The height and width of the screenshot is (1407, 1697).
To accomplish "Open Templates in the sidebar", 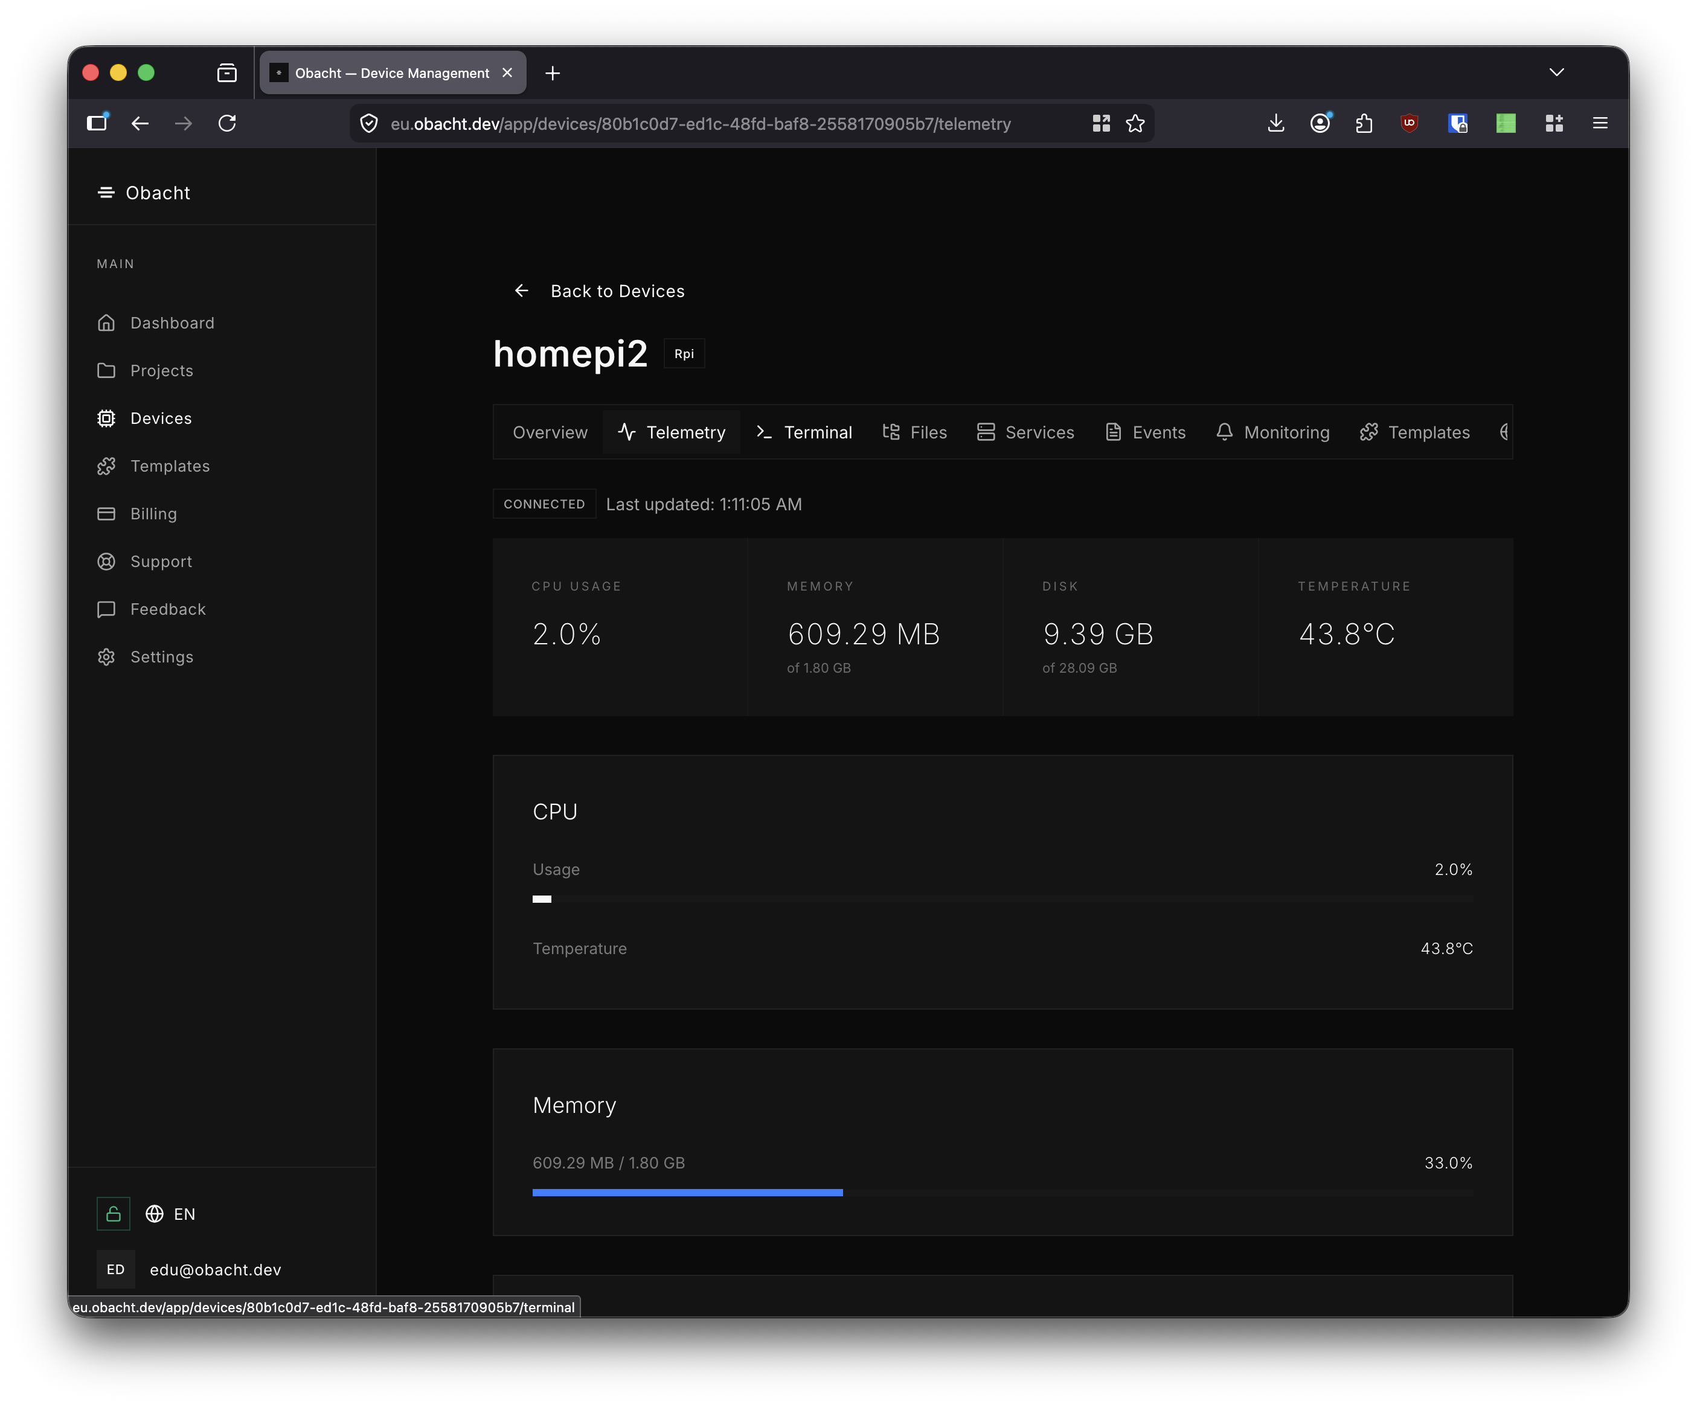I will (153, 466).
